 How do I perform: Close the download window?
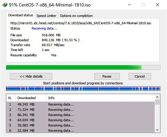[157, 5]
